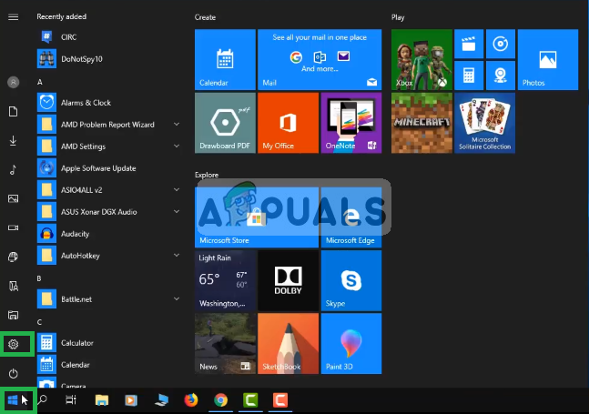
Task: Open Google Chrome from the taskbar
Action: point(220,399)
